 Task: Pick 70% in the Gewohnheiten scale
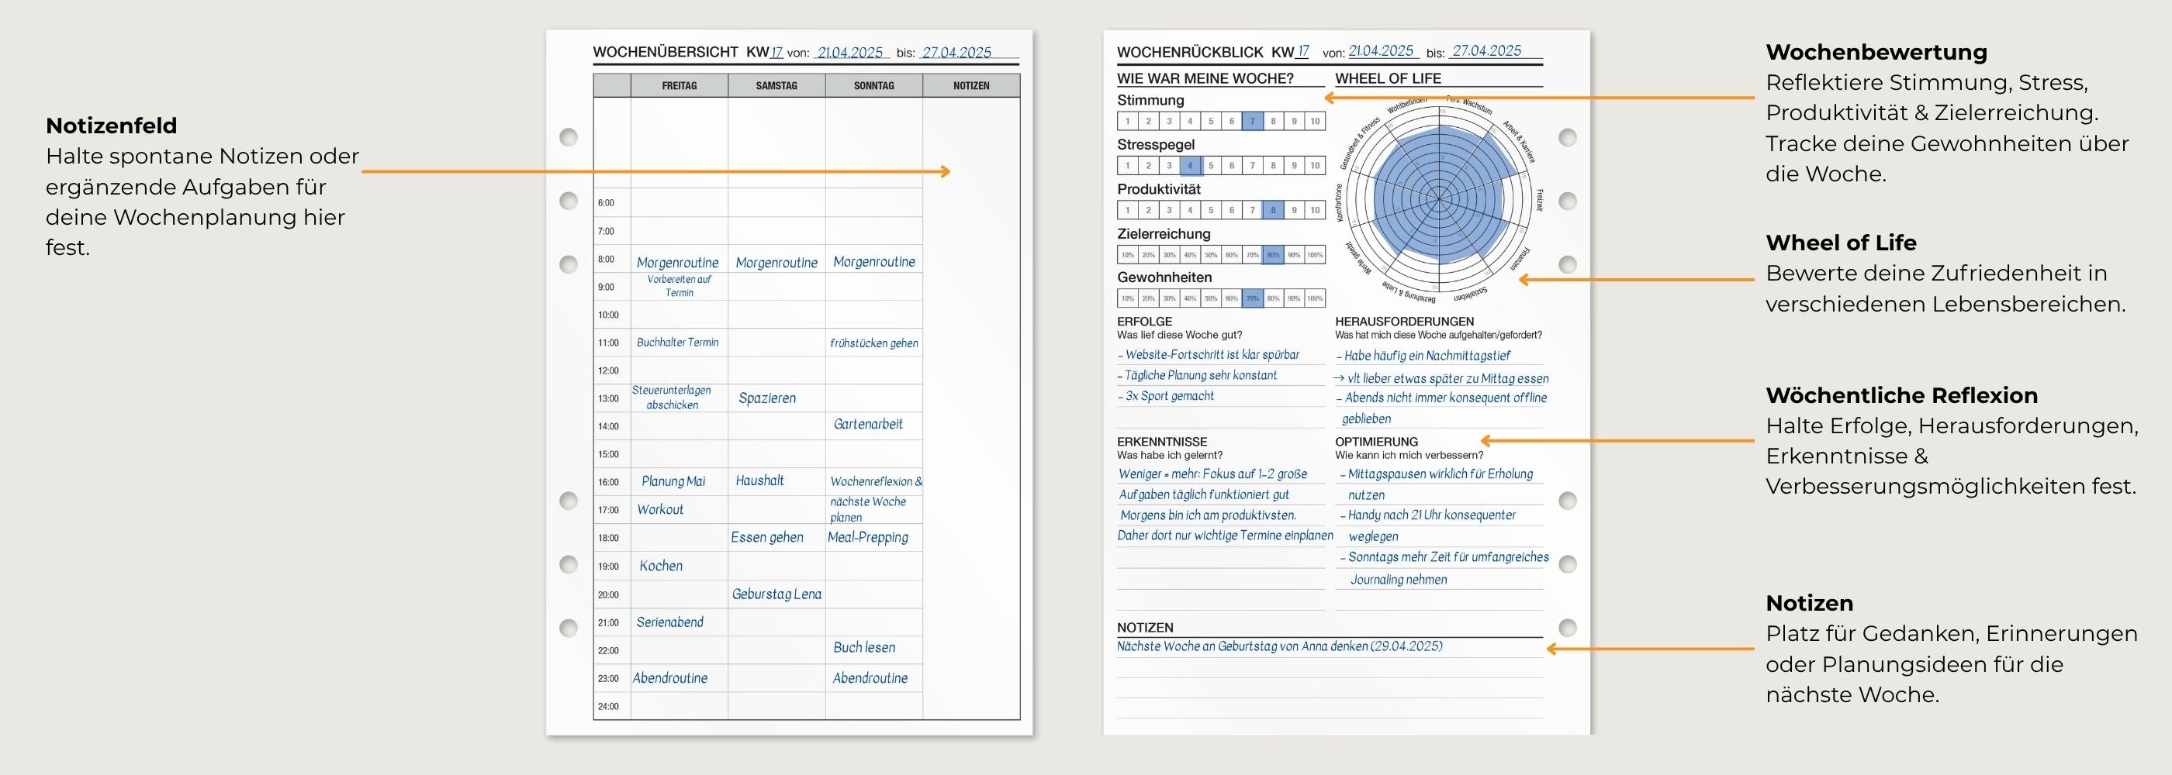coord(1252,298)
